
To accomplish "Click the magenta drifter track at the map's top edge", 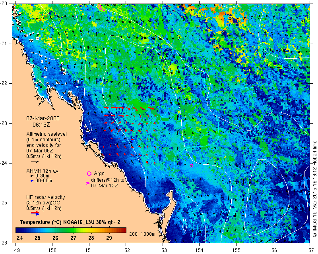I will [x=101, y=8].
